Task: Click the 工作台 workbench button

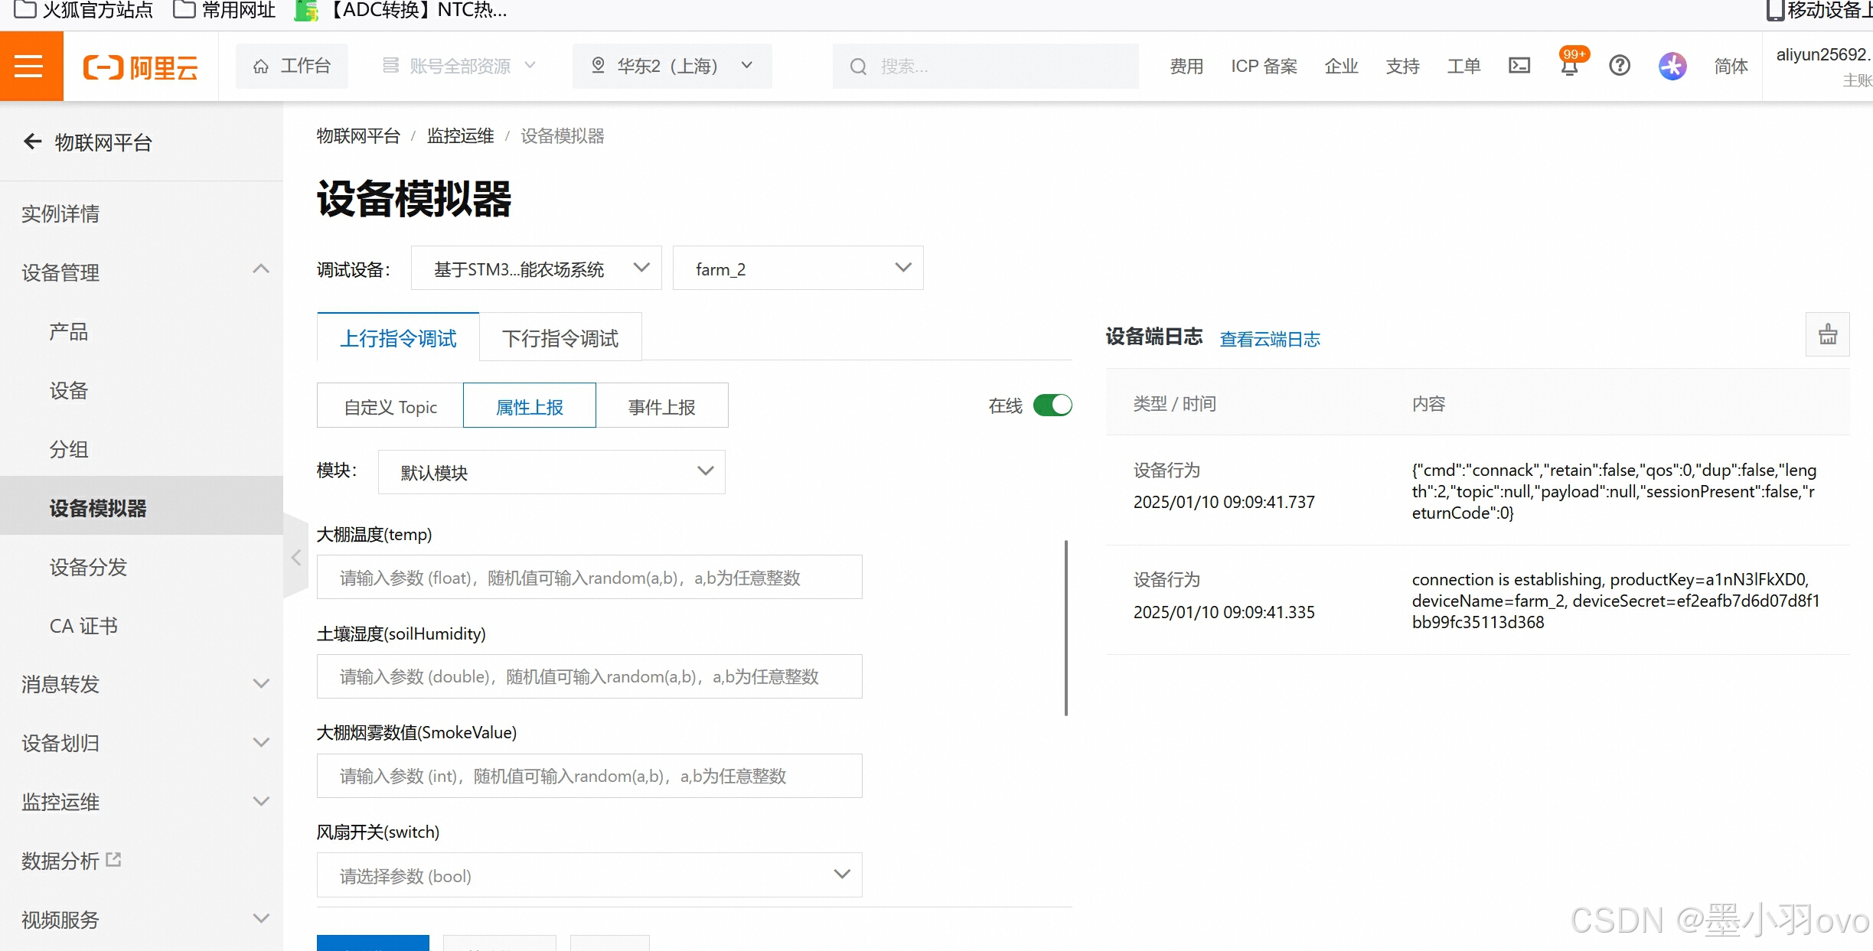Action: (x=292, y=67)
